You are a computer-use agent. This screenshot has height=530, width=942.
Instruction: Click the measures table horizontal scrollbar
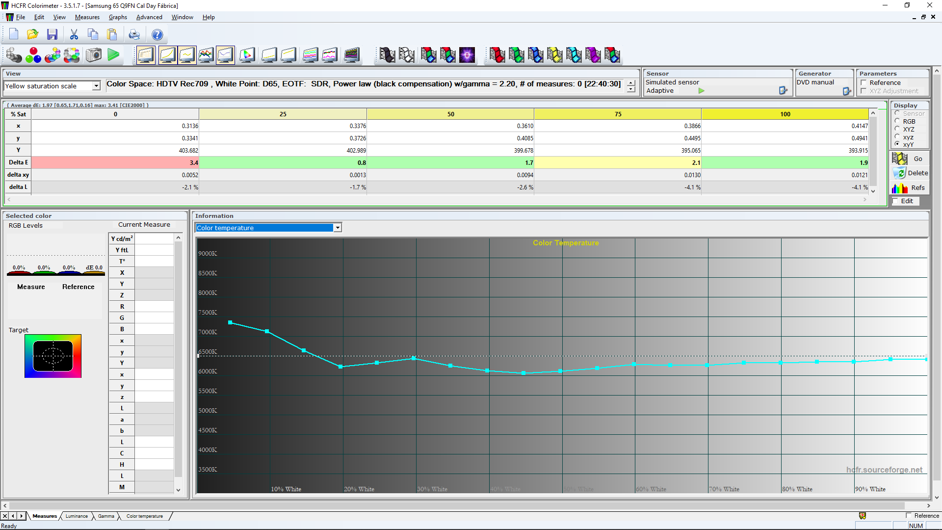click(x=437, y=199)
